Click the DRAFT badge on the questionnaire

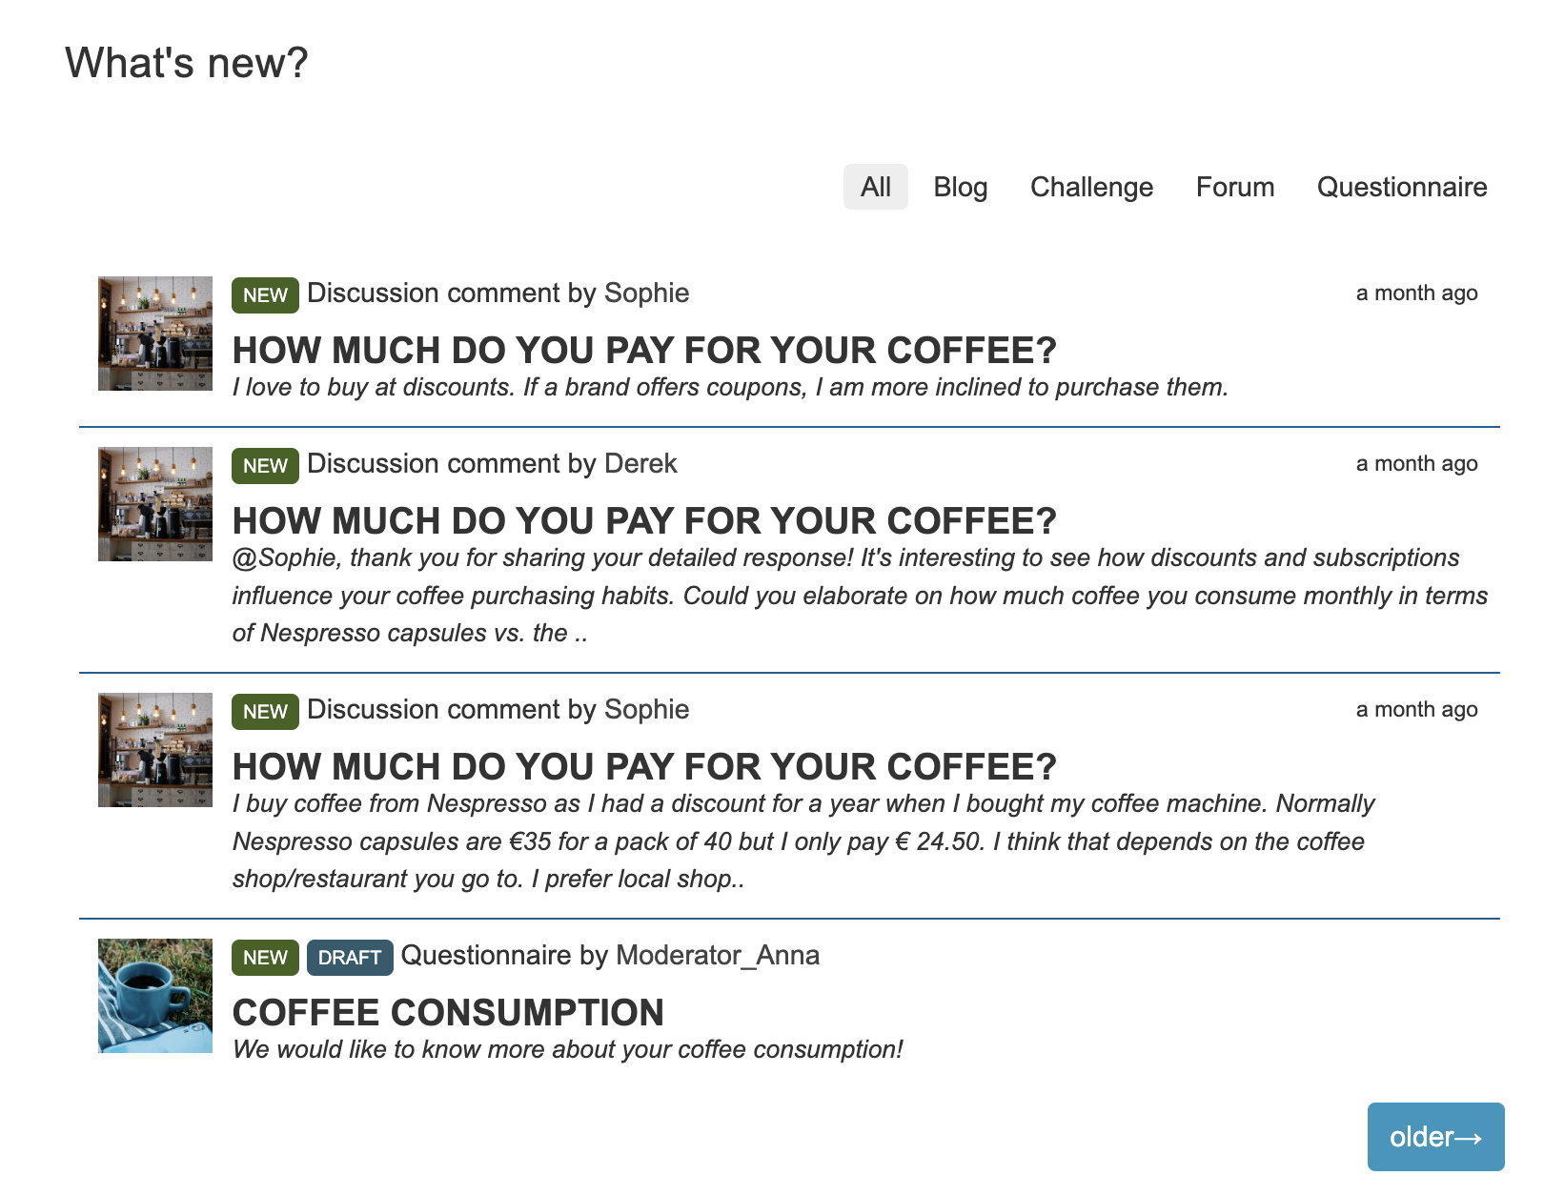[x=350, y=958]
